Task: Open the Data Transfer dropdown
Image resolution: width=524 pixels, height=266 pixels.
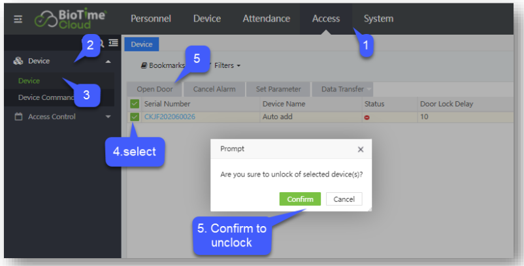Action: (x=342, y=89)
